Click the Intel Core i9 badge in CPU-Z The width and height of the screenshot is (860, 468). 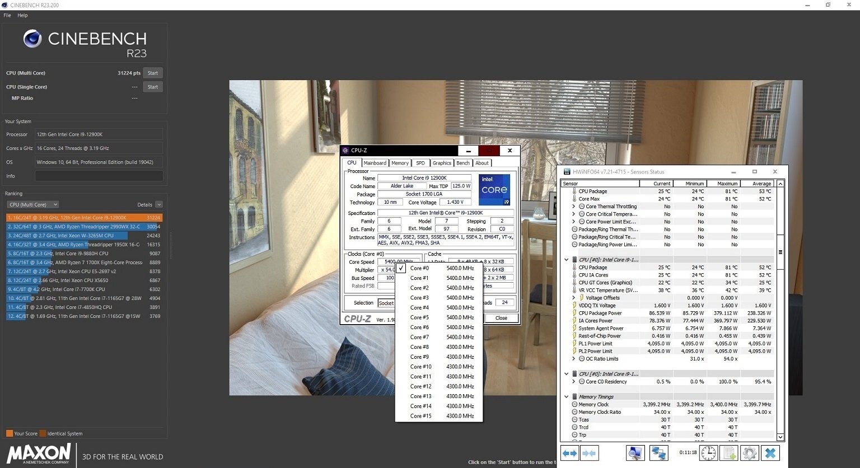494,190
